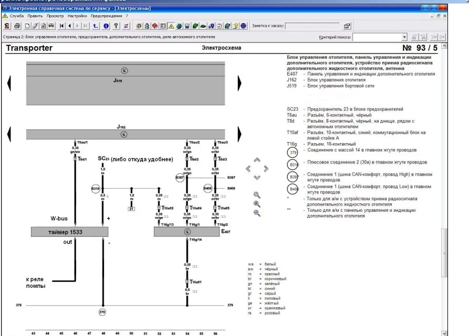Screen dimensions: 469x336
Task: Click the green globe toolbar icon
Action: [179, 26]
